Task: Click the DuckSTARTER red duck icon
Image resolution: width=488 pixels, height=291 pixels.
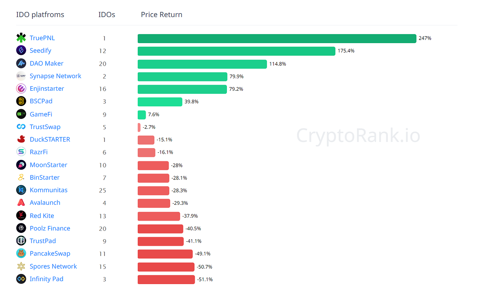Action: tap(21, 139)
